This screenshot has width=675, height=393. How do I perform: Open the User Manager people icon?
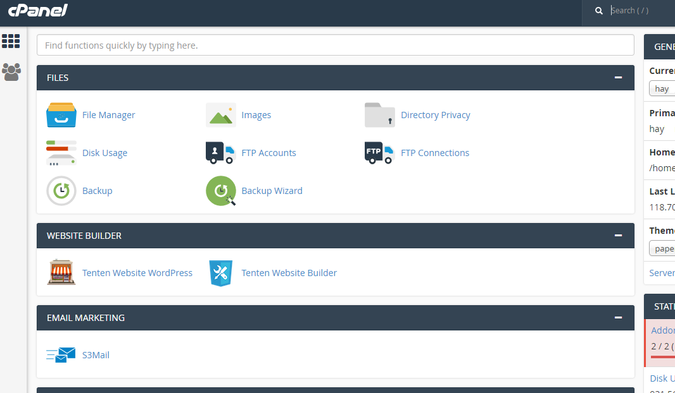(11, 72)
